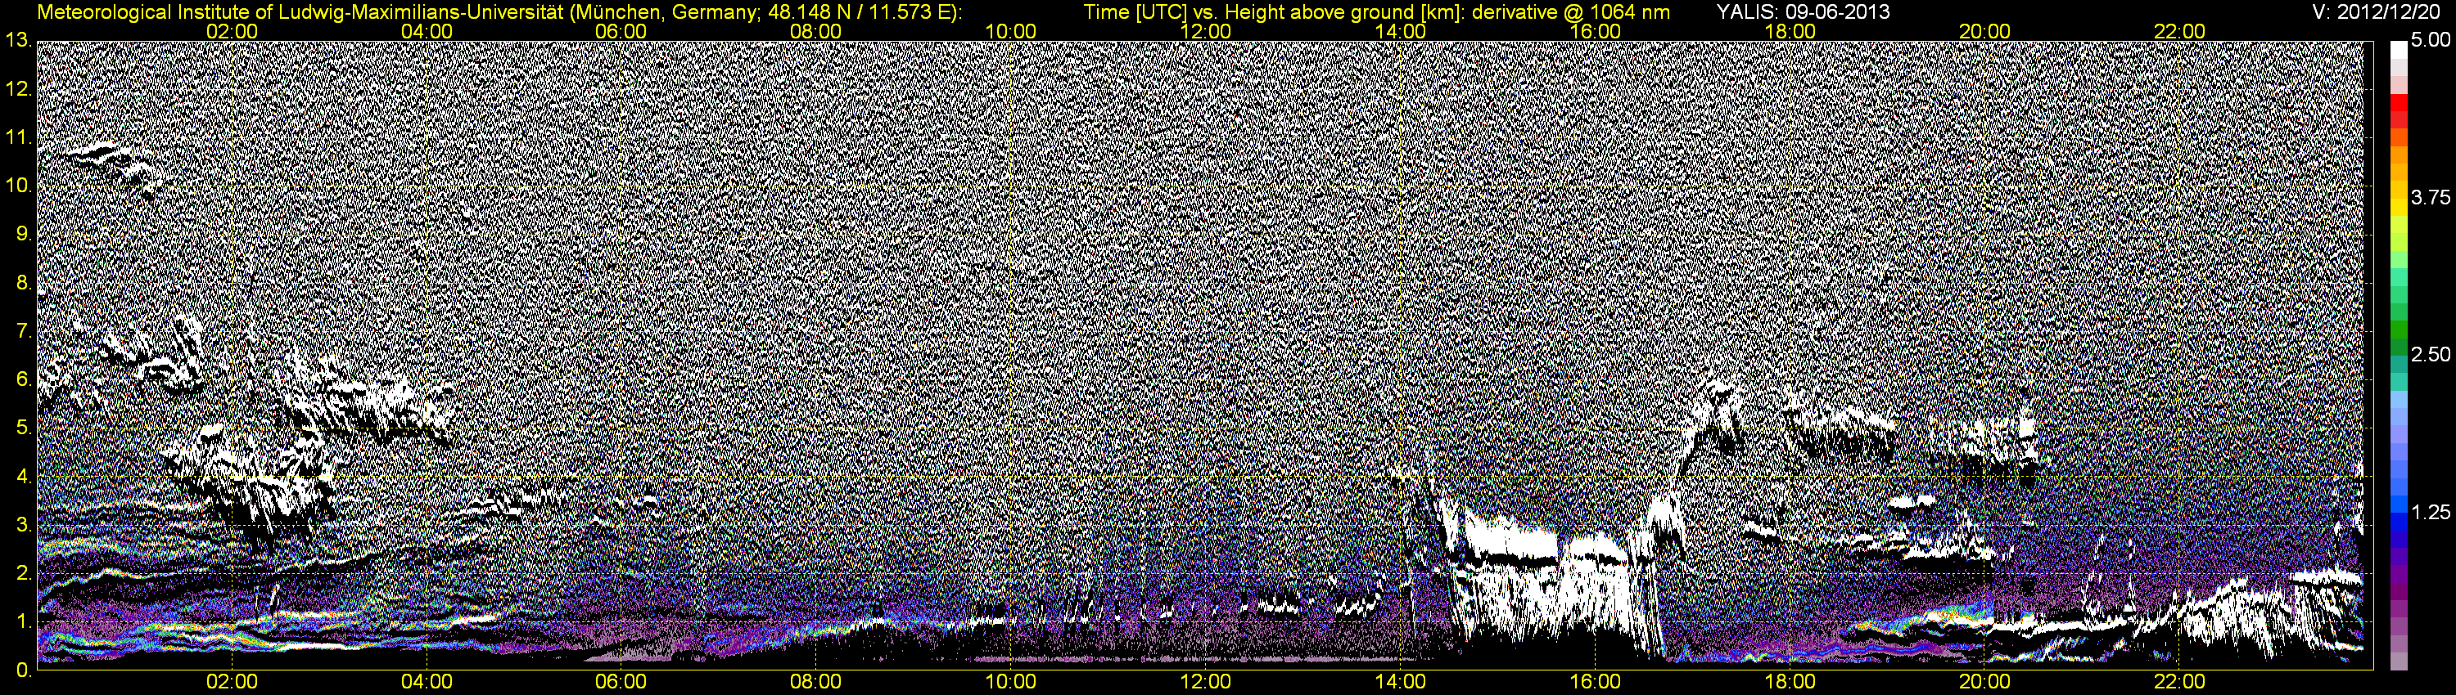This screenshot has height=695, width=2456.
Task: Click the 1 km height axis label
Action: (x=23, y=623)
